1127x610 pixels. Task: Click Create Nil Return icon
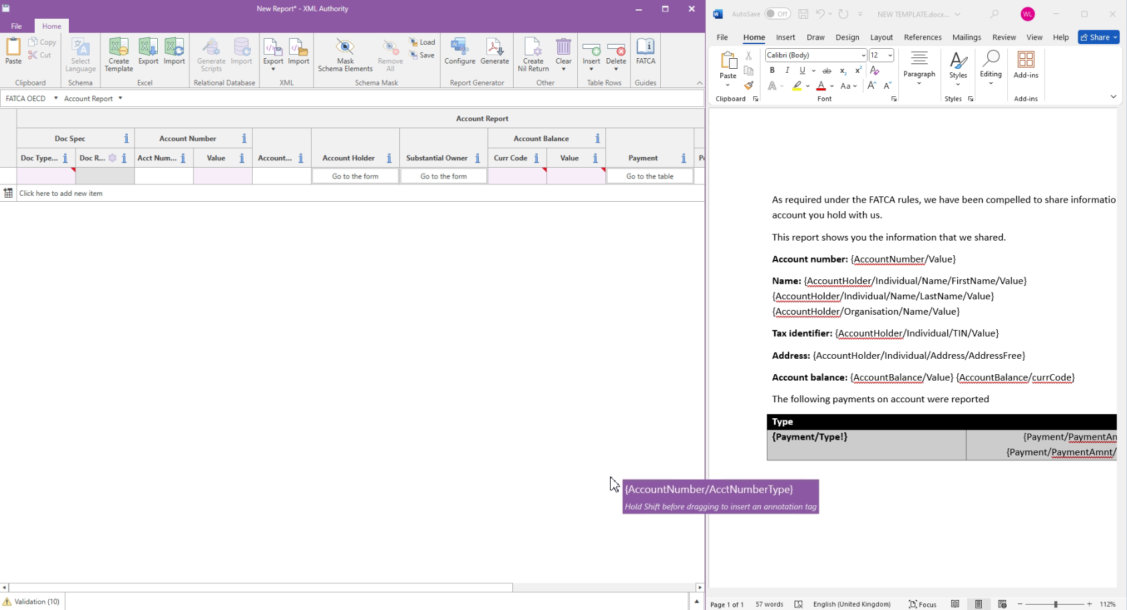[533, 54]
